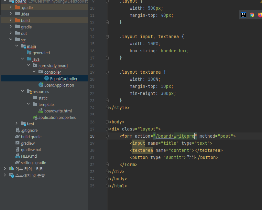
Task: Expand the build folder node
Action: tap(11, 20)
